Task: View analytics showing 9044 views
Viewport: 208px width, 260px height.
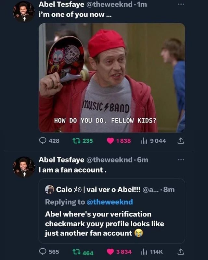Action: 143,141
